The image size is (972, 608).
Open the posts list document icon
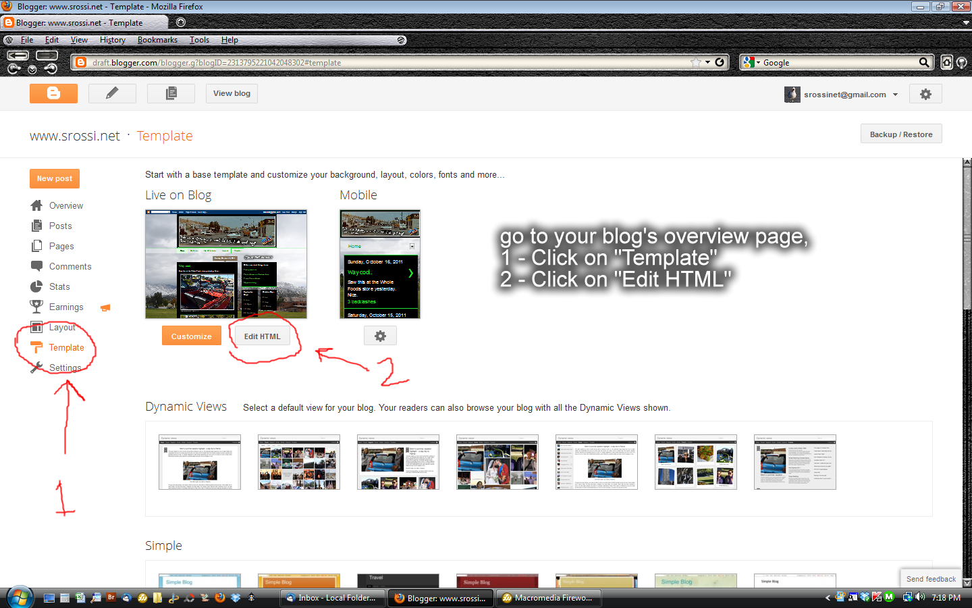tap(171, 93)
